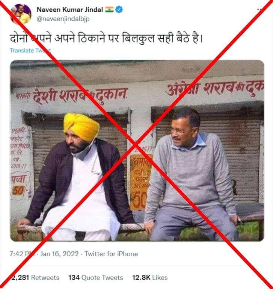This screenshot has width=273, height=289.
Task: Open the Naveen Kumar Jindal display name
Action: 70,9
